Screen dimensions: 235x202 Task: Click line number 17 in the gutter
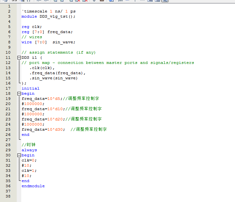[x=8, y=88]
